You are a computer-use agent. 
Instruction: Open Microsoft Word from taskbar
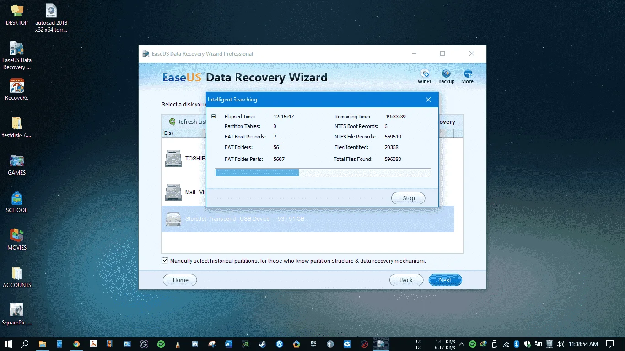coord(229,344)
